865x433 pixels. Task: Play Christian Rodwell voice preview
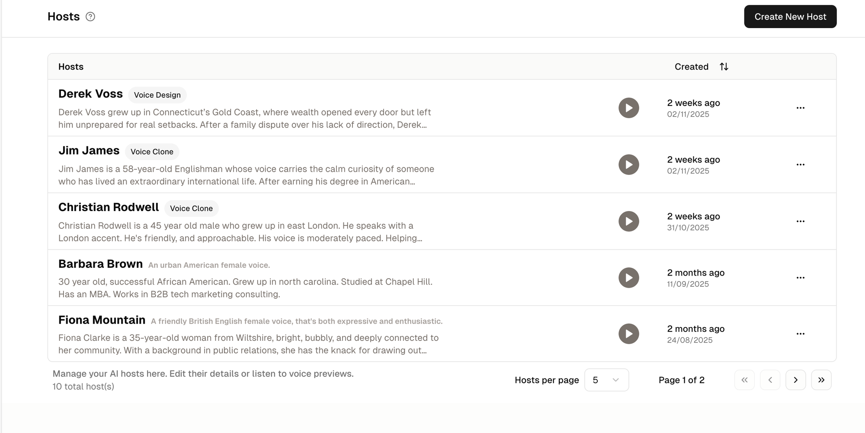pos(628,221)
